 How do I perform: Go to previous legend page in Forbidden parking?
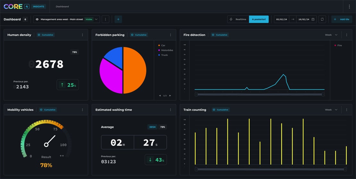point(160,96)
